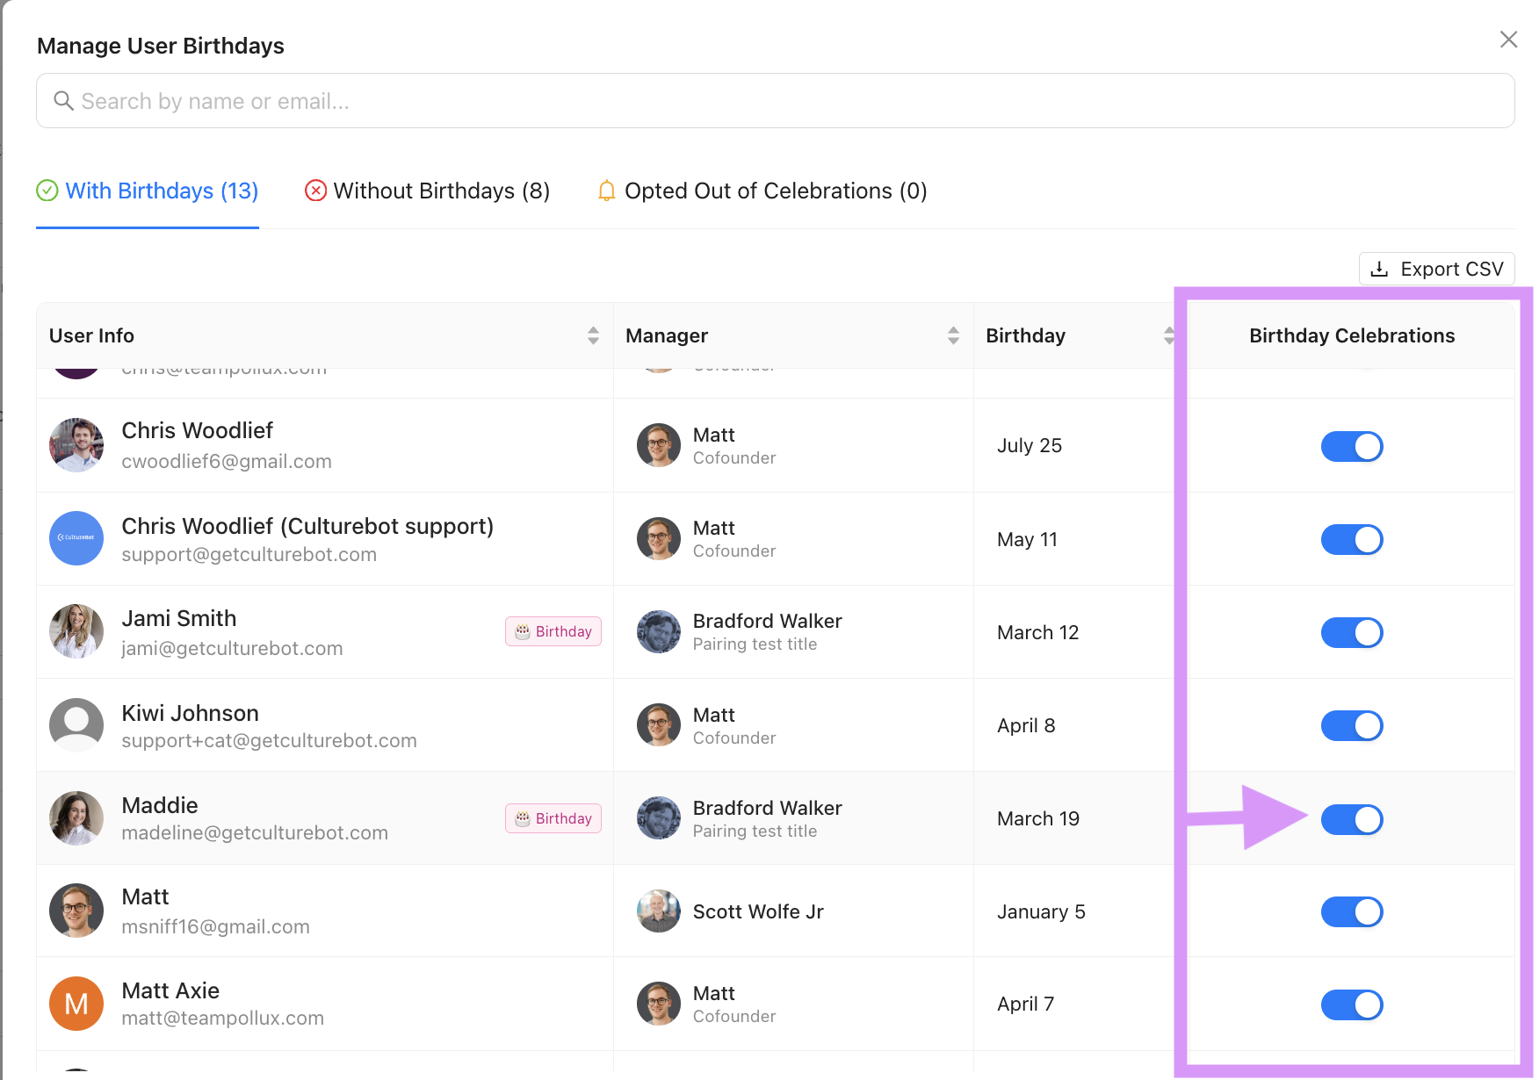Disable birthday celebrations for Kiwi Johnson
Screen dimensions: 1539x1080
[1352, 726]
